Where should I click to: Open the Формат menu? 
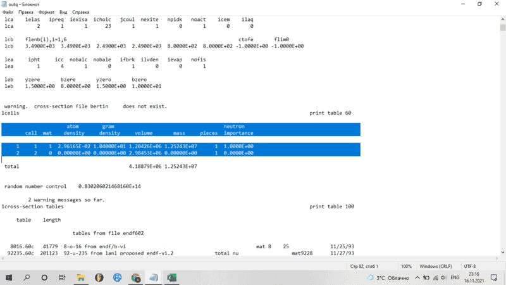(46, 12)
